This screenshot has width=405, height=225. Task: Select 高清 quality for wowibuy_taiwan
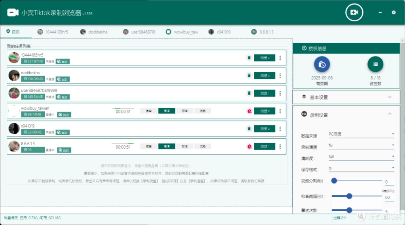(x=167, y=111)
